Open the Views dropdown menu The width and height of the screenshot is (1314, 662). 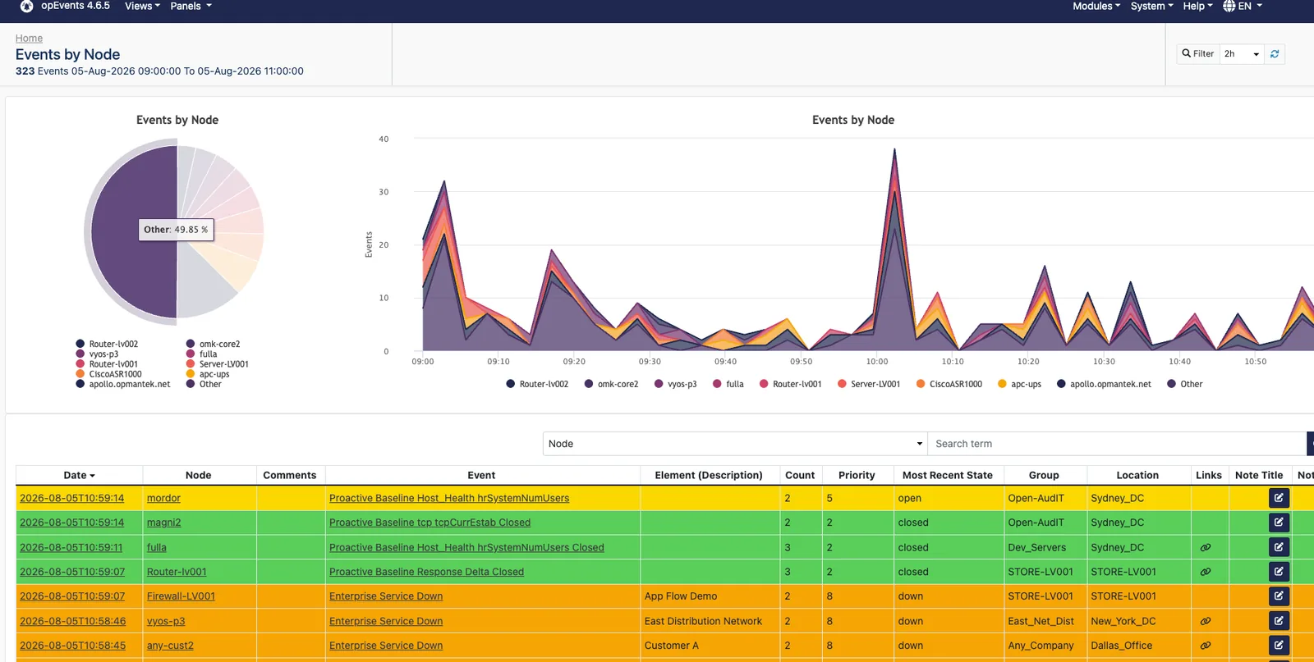(x=142, y=6)
